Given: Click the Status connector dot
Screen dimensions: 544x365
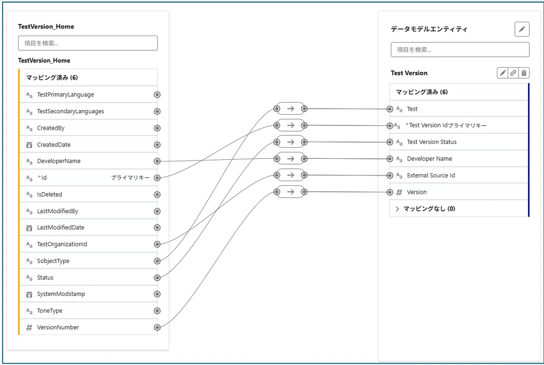Looking at the screenshot, I should pyautogui.click(x=157, y=278).
